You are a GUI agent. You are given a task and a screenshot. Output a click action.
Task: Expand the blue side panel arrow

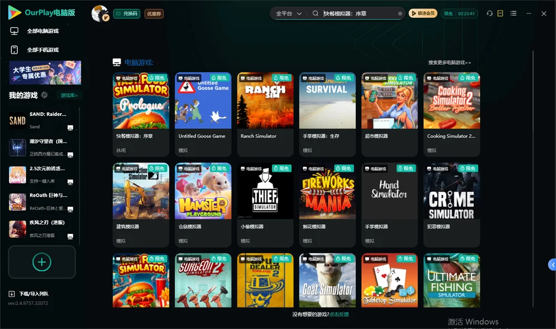(x=553, y=265)
